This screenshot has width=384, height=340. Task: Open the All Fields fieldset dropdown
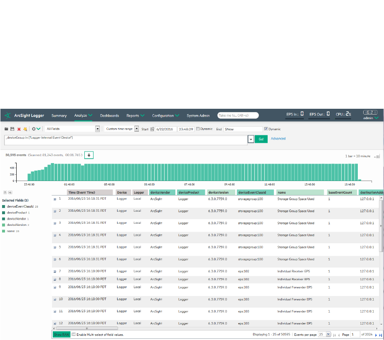pyautogui.click(x=98, y=129)
